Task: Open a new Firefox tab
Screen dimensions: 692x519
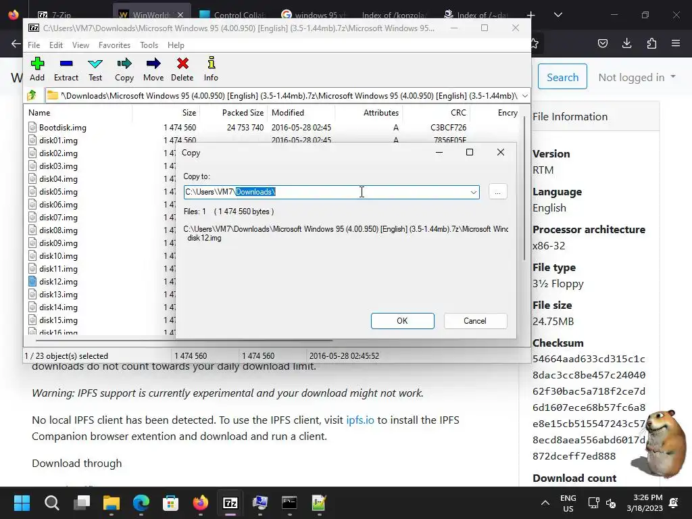Action: [530, 15]
